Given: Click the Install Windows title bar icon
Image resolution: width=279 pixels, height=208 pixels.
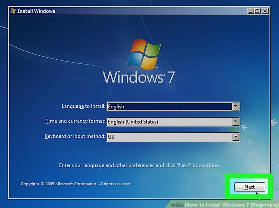Looking at the screenshot, I should pos(13,11).
